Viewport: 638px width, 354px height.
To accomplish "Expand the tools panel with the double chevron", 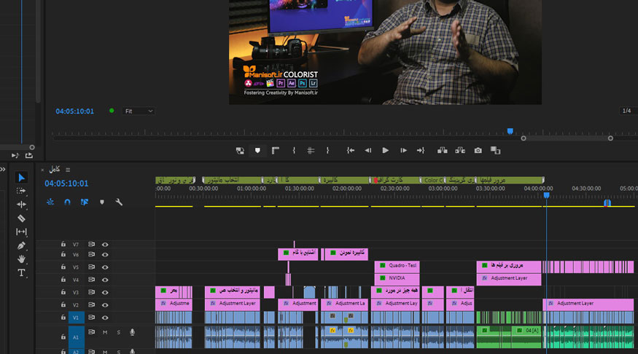I will pos(3,169).
